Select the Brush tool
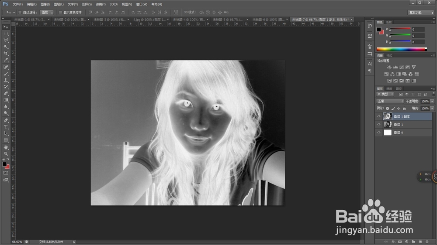Viewport: 437px width, 245px height. point(6,74)
